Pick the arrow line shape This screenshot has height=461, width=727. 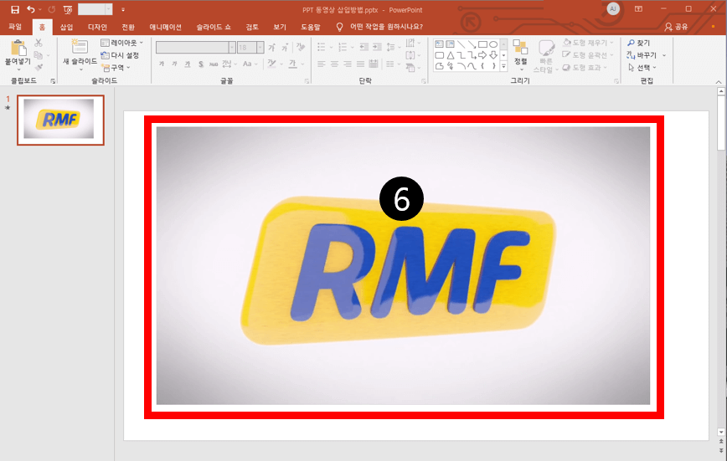(x=472, y=44)
